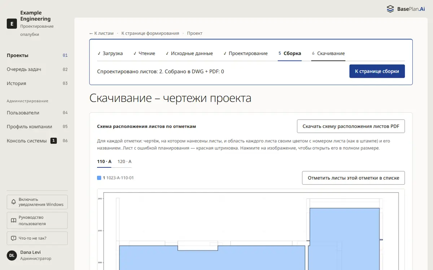433x270 pixels.
Task: Follow the 'К странице формирования' breadcrumb link
Action: (150, 33)
